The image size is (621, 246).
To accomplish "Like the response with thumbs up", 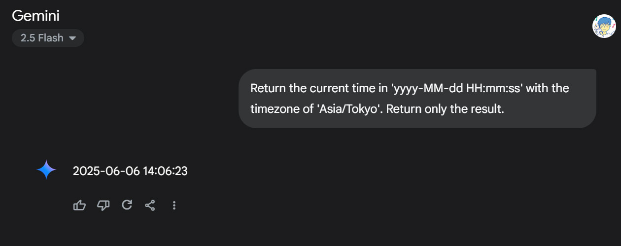I will (79, 205).
